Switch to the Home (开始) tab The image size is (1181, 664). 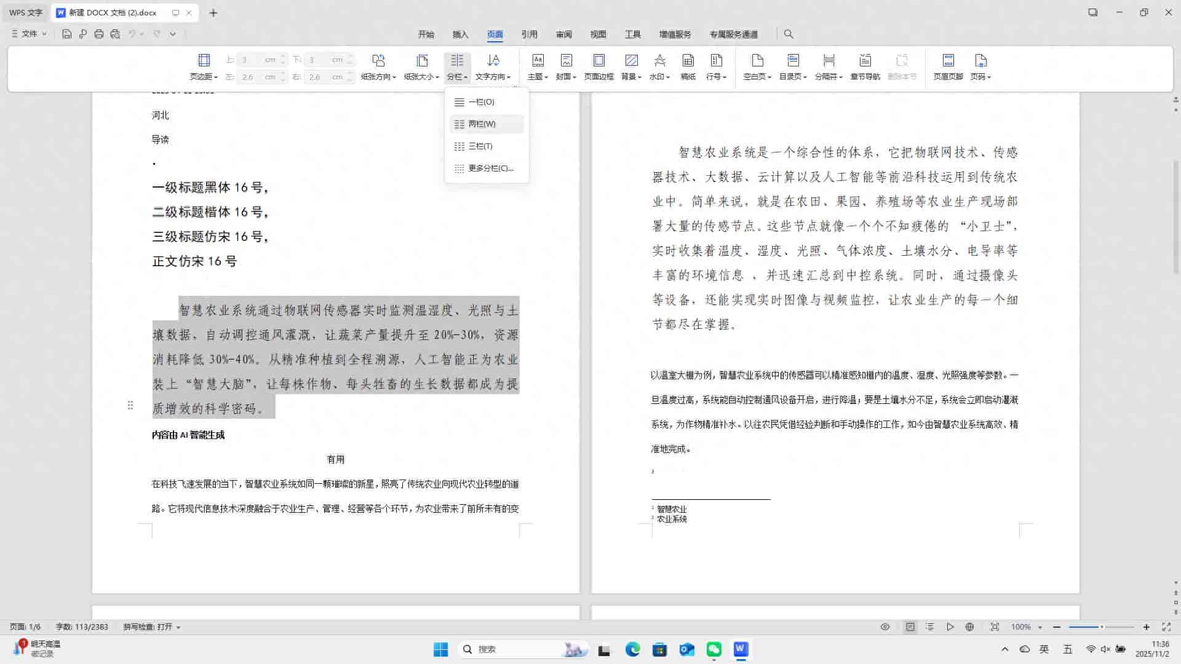[x=426, y=34]
